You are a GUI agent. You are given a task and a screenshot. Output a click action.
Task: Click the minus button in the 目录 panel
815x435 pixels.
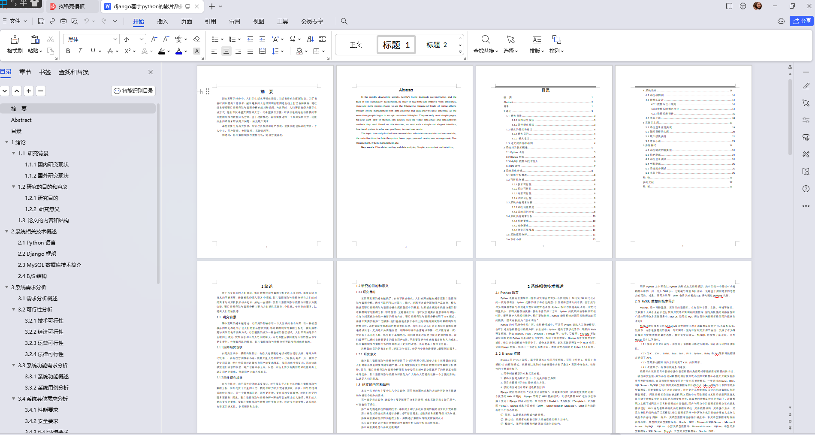pos(41,91)
